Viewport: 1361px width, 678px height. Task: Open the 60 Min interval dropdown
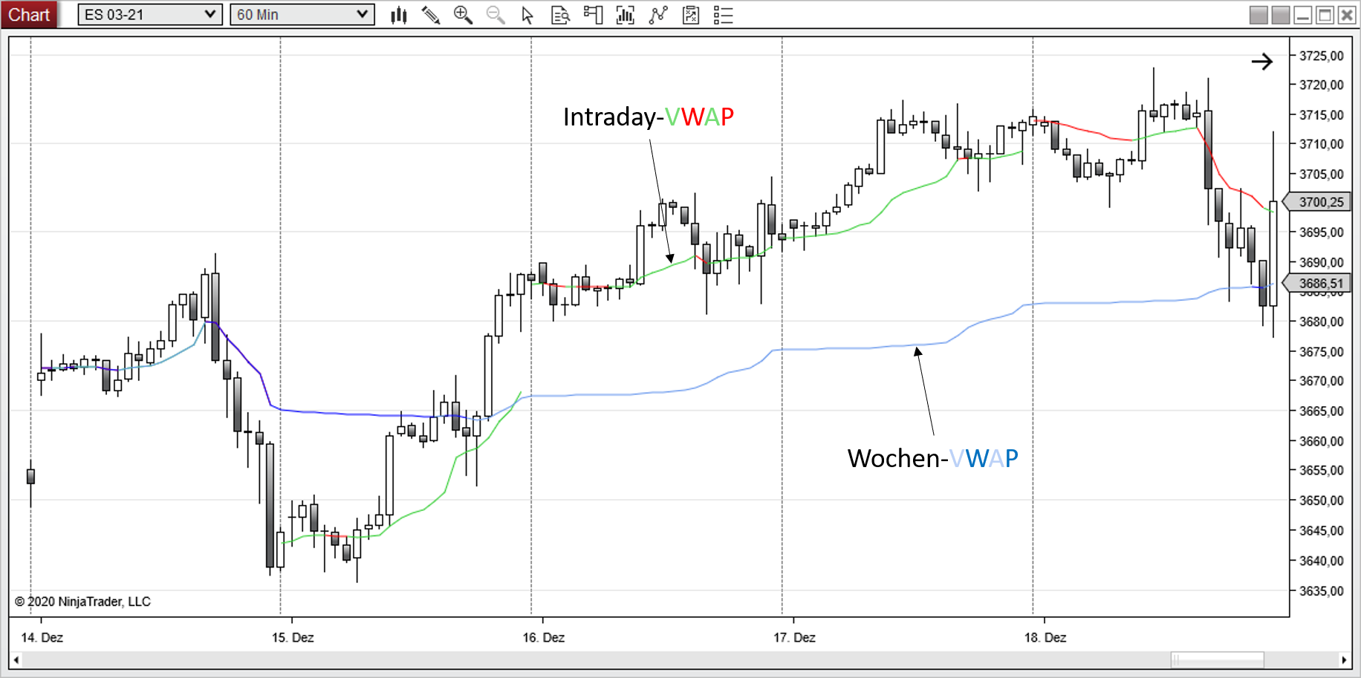[x=302, y=15]
